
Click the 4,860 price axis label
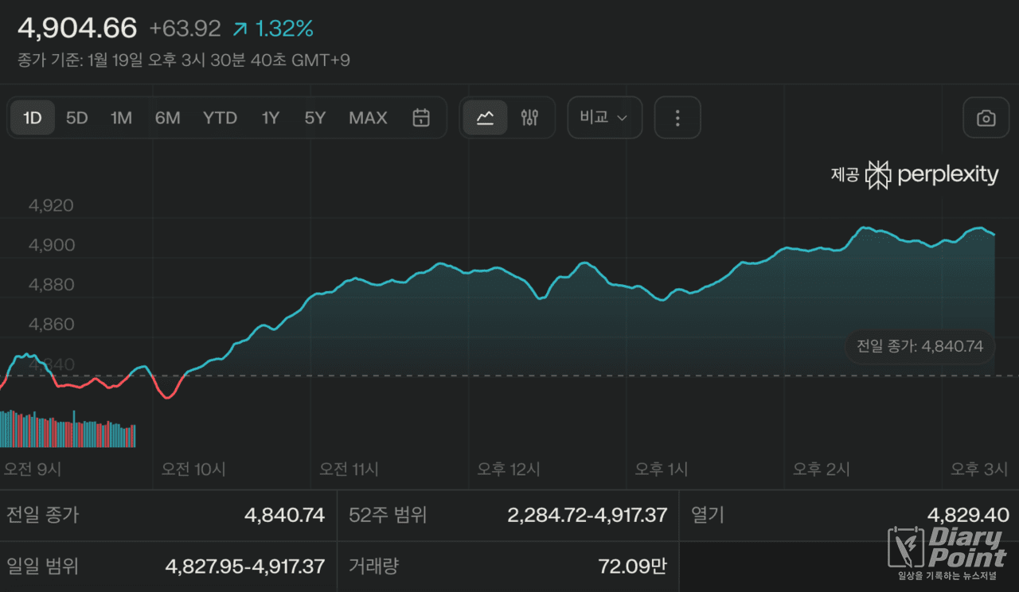tap(51, 325)
